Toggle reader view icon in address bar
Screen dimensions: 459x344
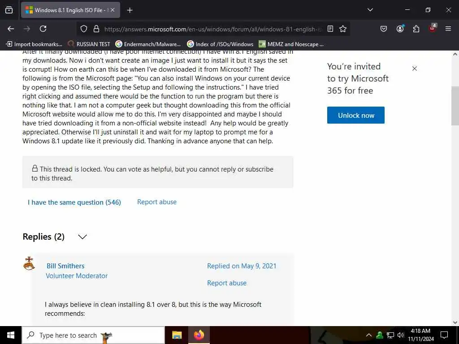tap(330, 29)
